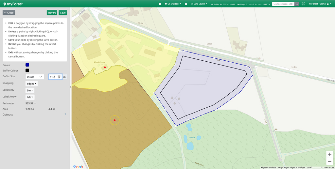Toggle fullscreen map view
The height and width of the screenshot is (169, 335).
[x=303, y=4]
